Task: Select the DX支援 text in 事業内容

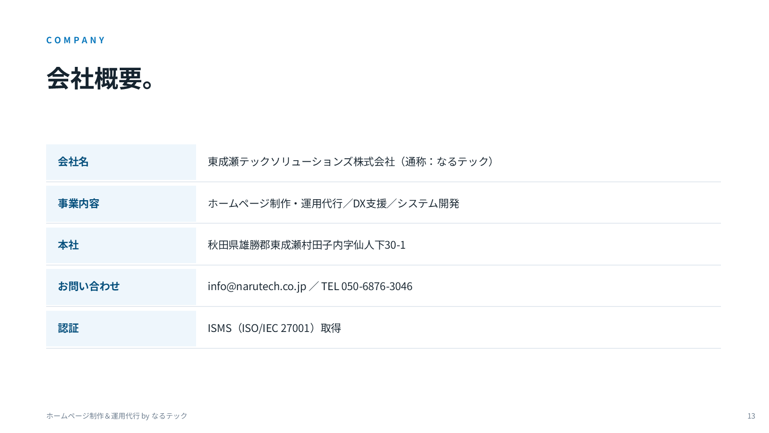Action: coord(370,204)
